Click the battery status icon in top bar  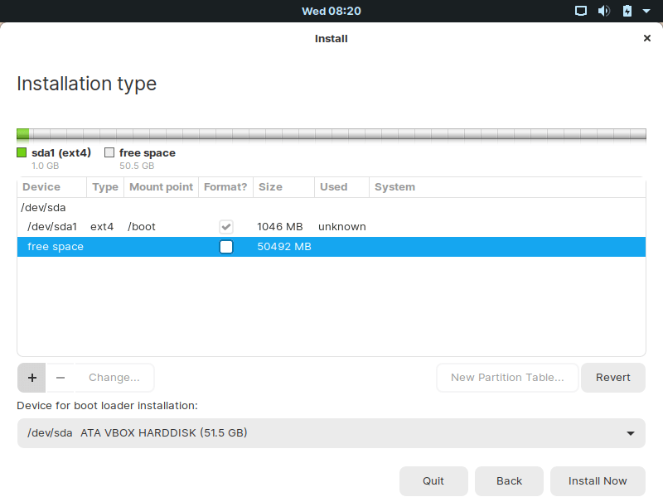(x=627, y=11)
